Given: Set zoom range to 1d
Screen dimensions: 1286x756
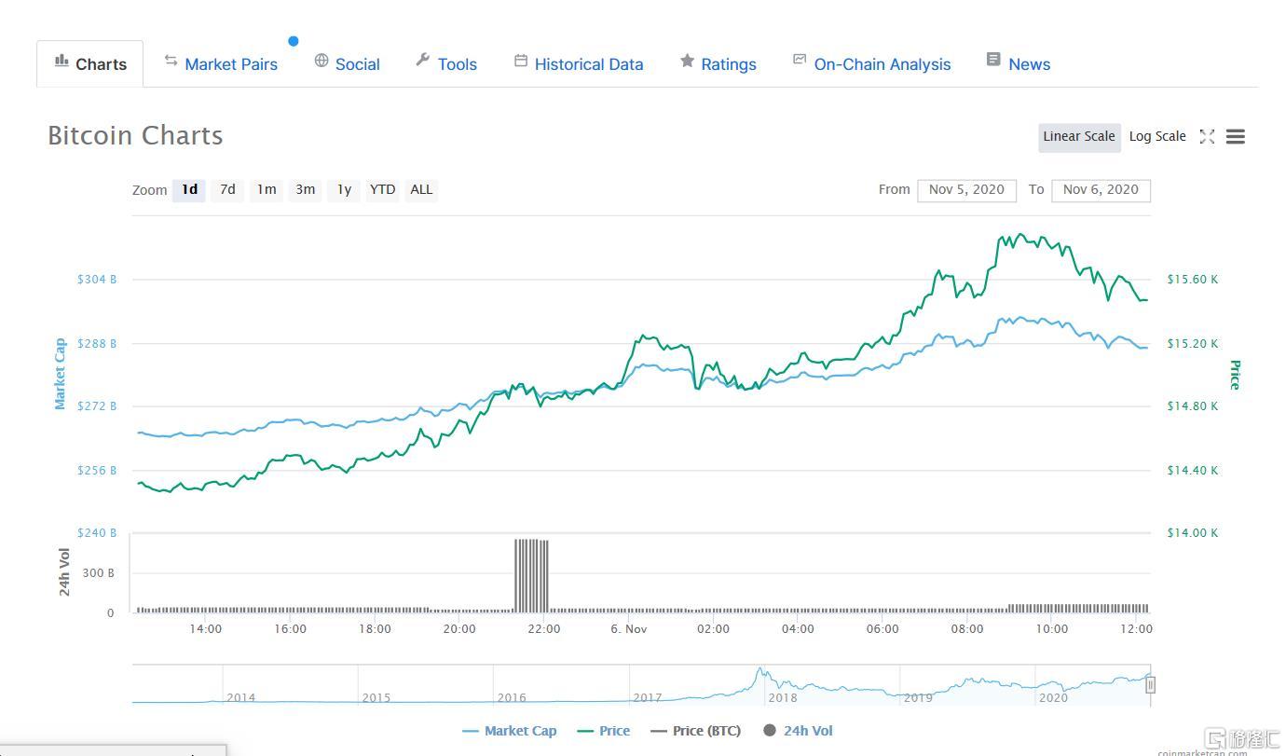Looking at the screenshot, I should tap(189, 190).
